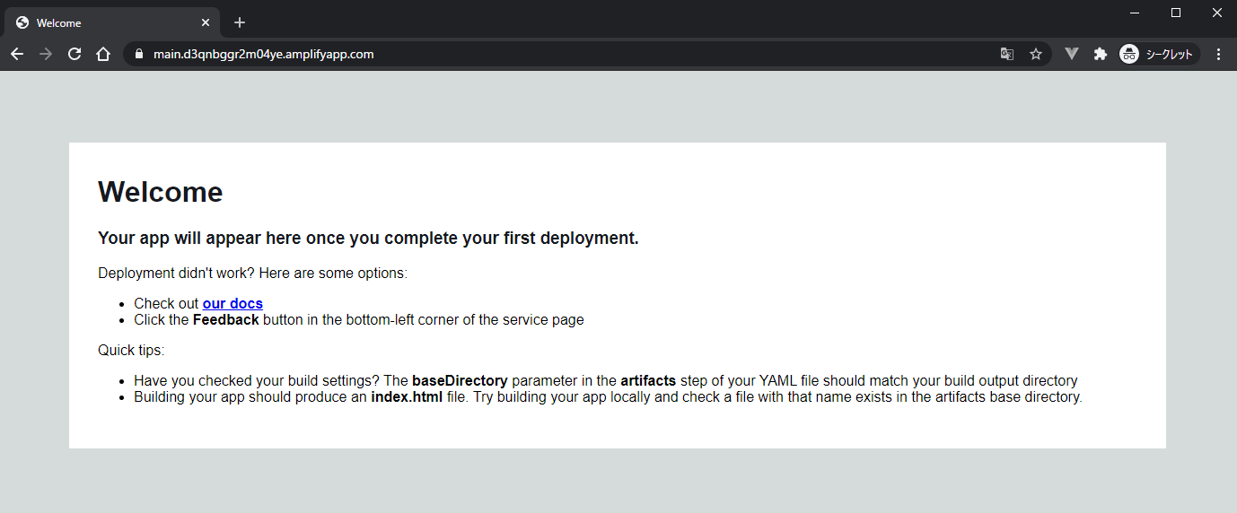Click the Welcome heading text
This screenshot has width=1237, height=513.
point(161,192)
